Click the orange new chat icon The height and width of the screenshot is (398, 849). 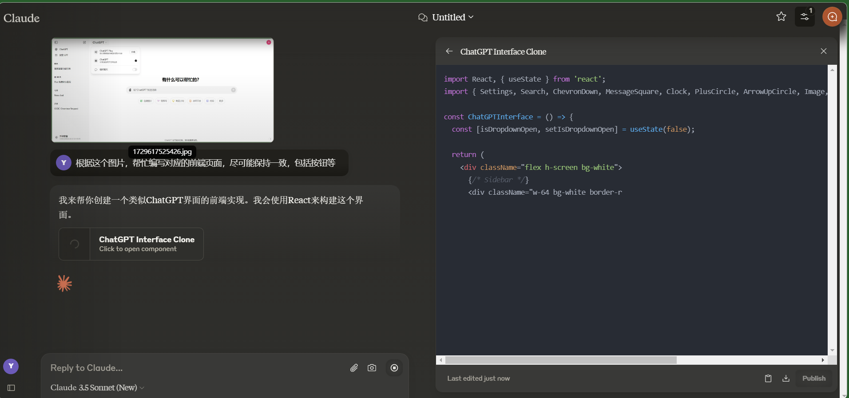[832, 17]
